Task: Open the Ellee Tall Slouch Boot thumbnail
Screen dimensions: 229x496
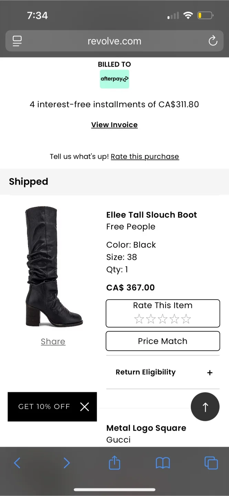Action: [x=53, y=267]
